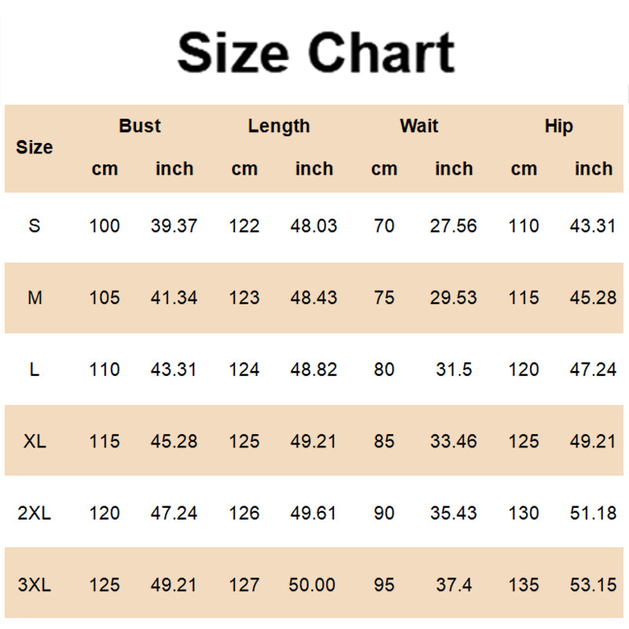Viewport: 629px width, 629px height.
Task: Click the S size row label
Action: 35,226
